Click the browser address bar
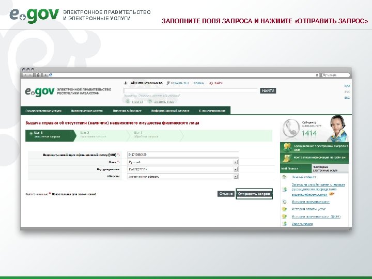 (183, 75)
